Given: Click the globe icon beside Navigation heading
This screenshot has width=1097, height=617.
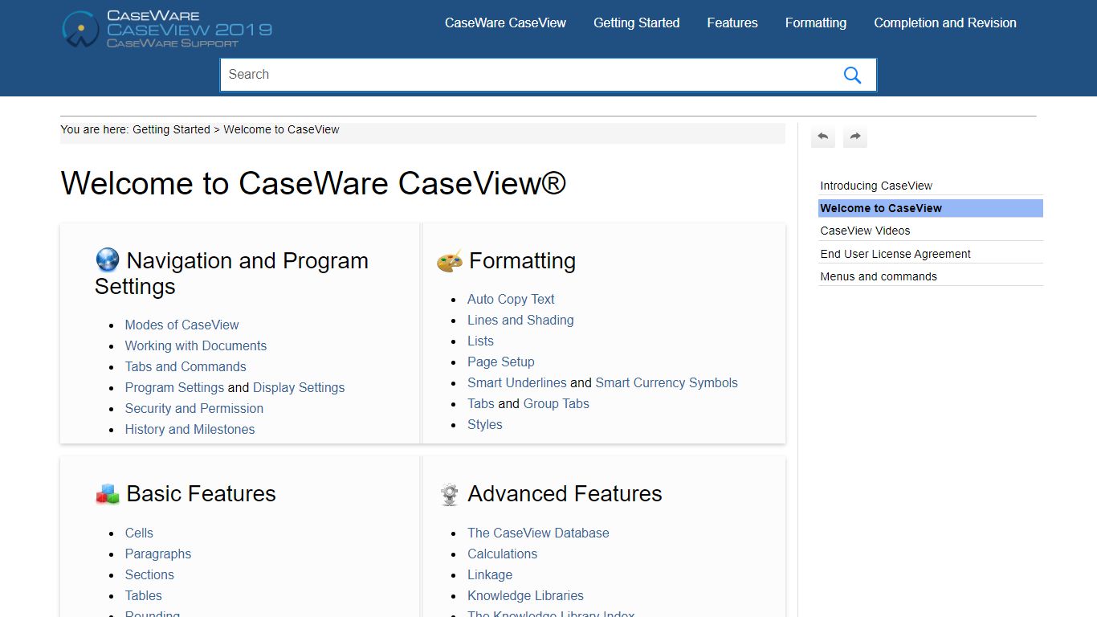Looking at the screenshot, I should [x=107, y=259].
